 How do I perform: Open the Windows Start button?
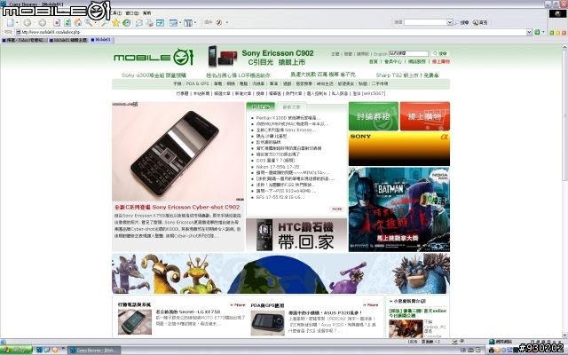click(16, 351)
